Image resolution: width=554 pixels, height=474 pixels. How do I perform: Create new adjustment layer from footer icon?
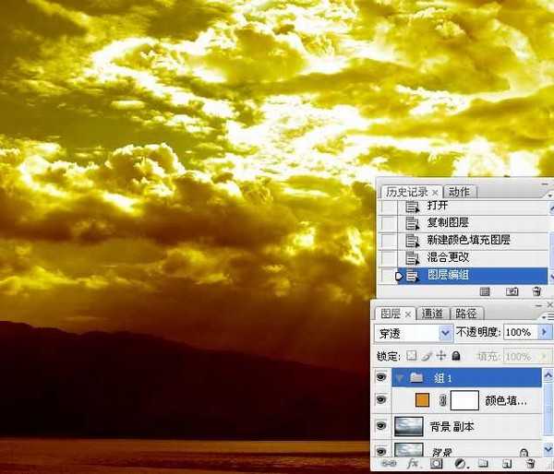459,465
